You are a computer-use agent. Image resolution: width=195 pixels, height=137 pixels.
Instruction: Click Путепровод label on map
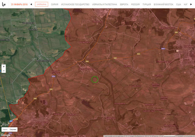pyautogui.click(x=119, y=104)
